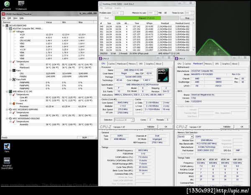
Task: Switch to Graphics tab in right CPU-Z
Action: click(226, 64)
